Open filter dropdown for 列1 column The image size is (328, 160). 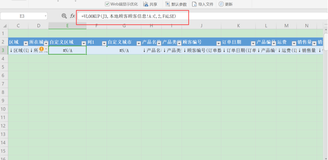[104, 43]
